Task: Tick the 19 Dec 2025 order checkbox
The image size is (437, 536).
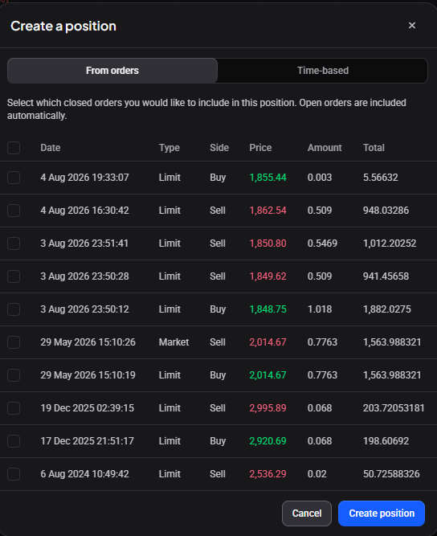Action: tap(14, 408)
